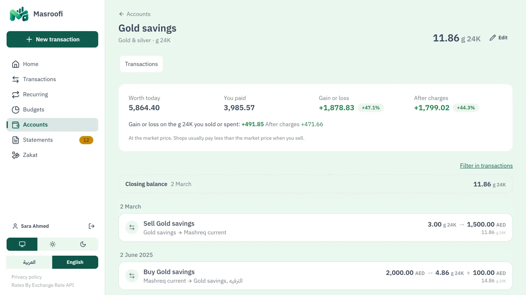
Task: Click the sign out icon
Action: [x=92, y=226]
